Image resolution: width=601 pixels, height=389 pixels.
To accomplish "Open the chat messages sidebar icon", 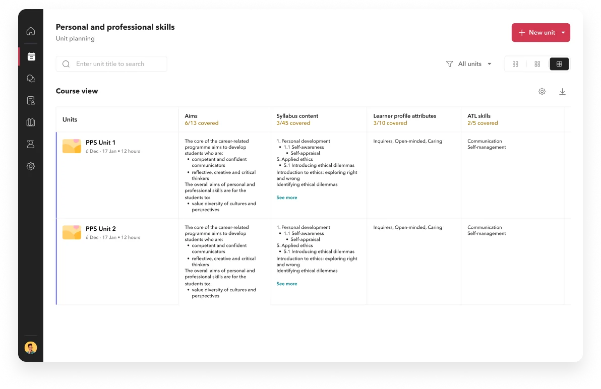I will coord(31,79).
